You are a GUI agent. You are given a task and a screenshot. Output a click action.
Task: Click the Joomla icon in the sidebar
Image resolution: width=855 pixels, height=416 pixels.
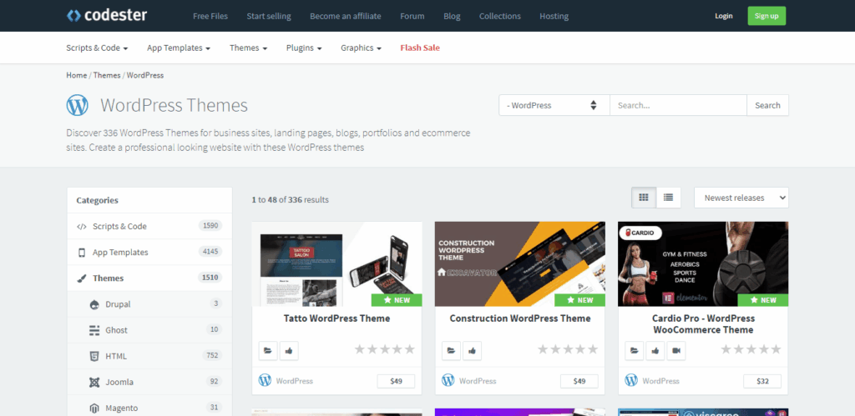94,382
